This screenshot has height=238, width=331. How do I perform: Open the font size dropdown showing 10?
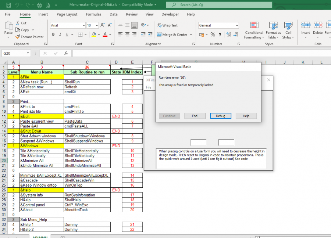point(97,25)
